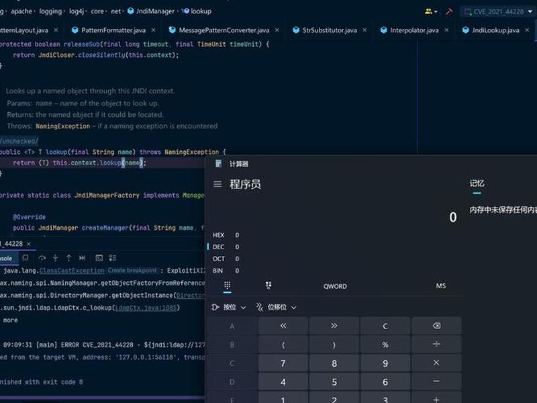Switch to the StrSubstitutor.java tab
The image size is (537, 403).
point(329,30)
